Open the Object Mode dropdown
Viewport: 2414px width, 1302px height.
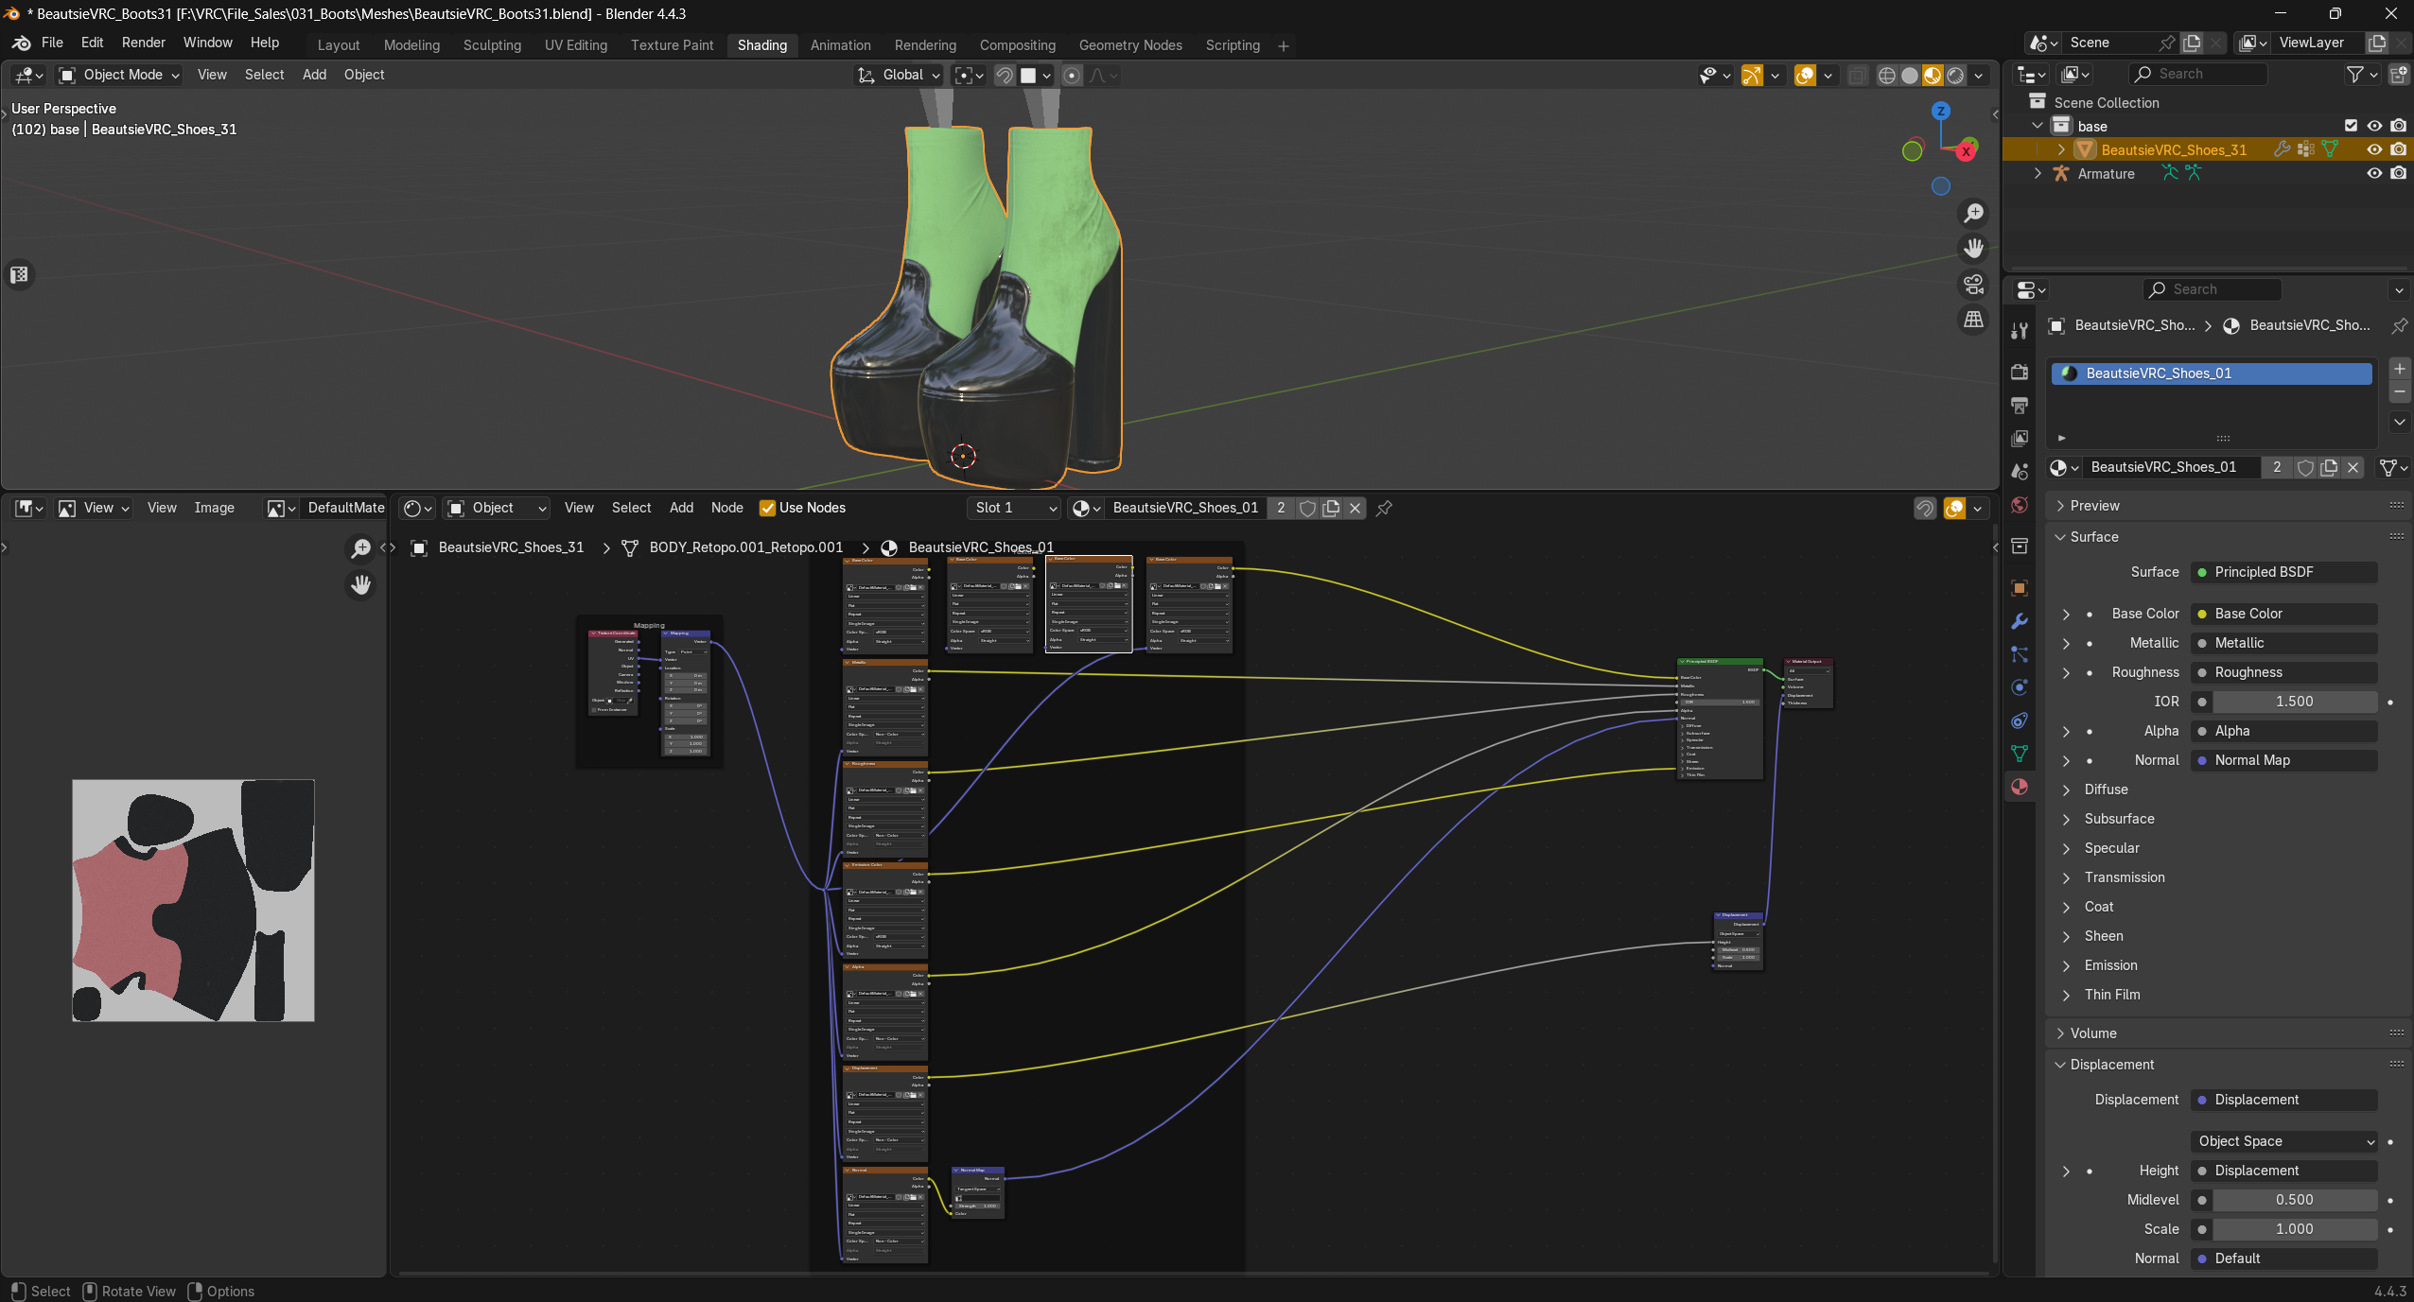point(119,75)
